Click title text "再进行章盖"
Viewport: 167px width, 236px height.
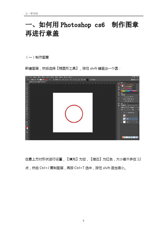pyautogui.click(x=42, y=33)
